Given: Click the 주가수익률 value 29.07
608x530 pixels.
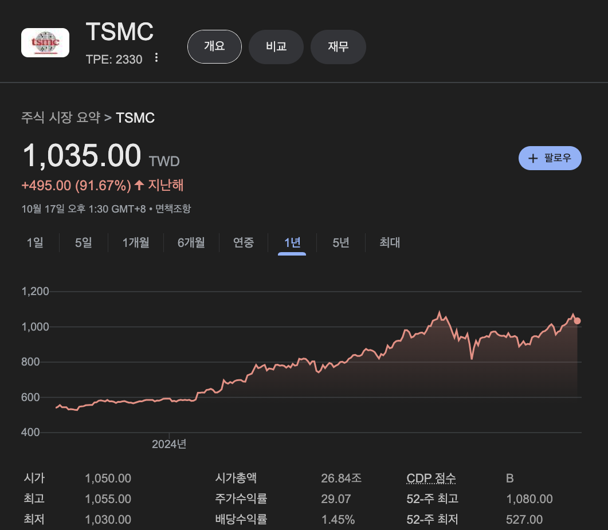Looking at the screenshot, I should click(x=336, y=498).
